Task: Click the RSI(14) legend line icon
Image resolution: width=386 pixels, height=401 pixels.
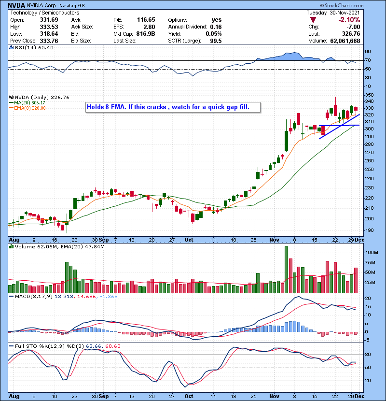Action: 11,47
